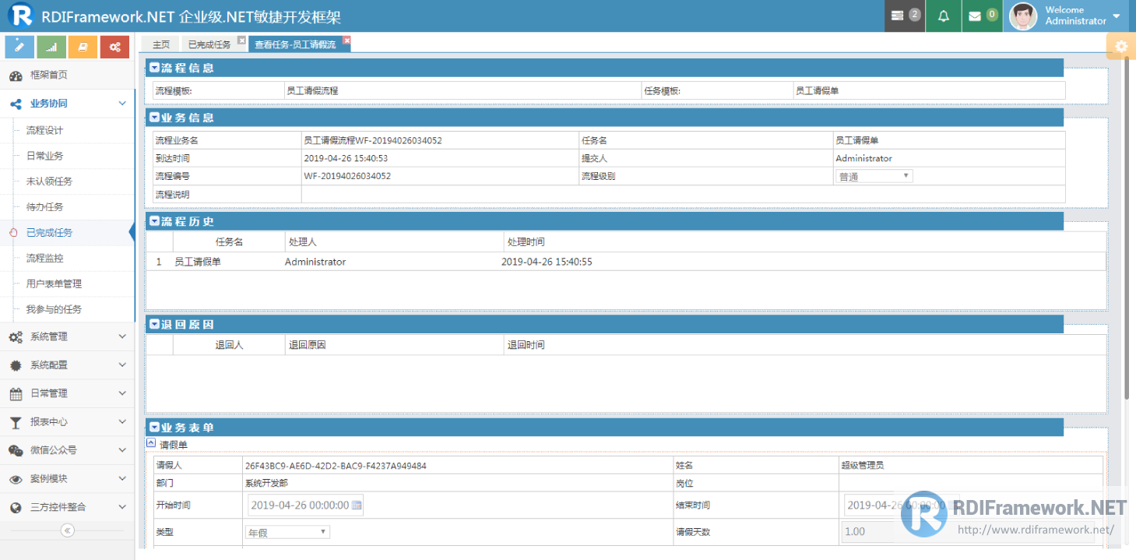Viewport: 1136px width, 560px height.
Task: Collapse the 业务表单 section
Action: coord(154,428)
